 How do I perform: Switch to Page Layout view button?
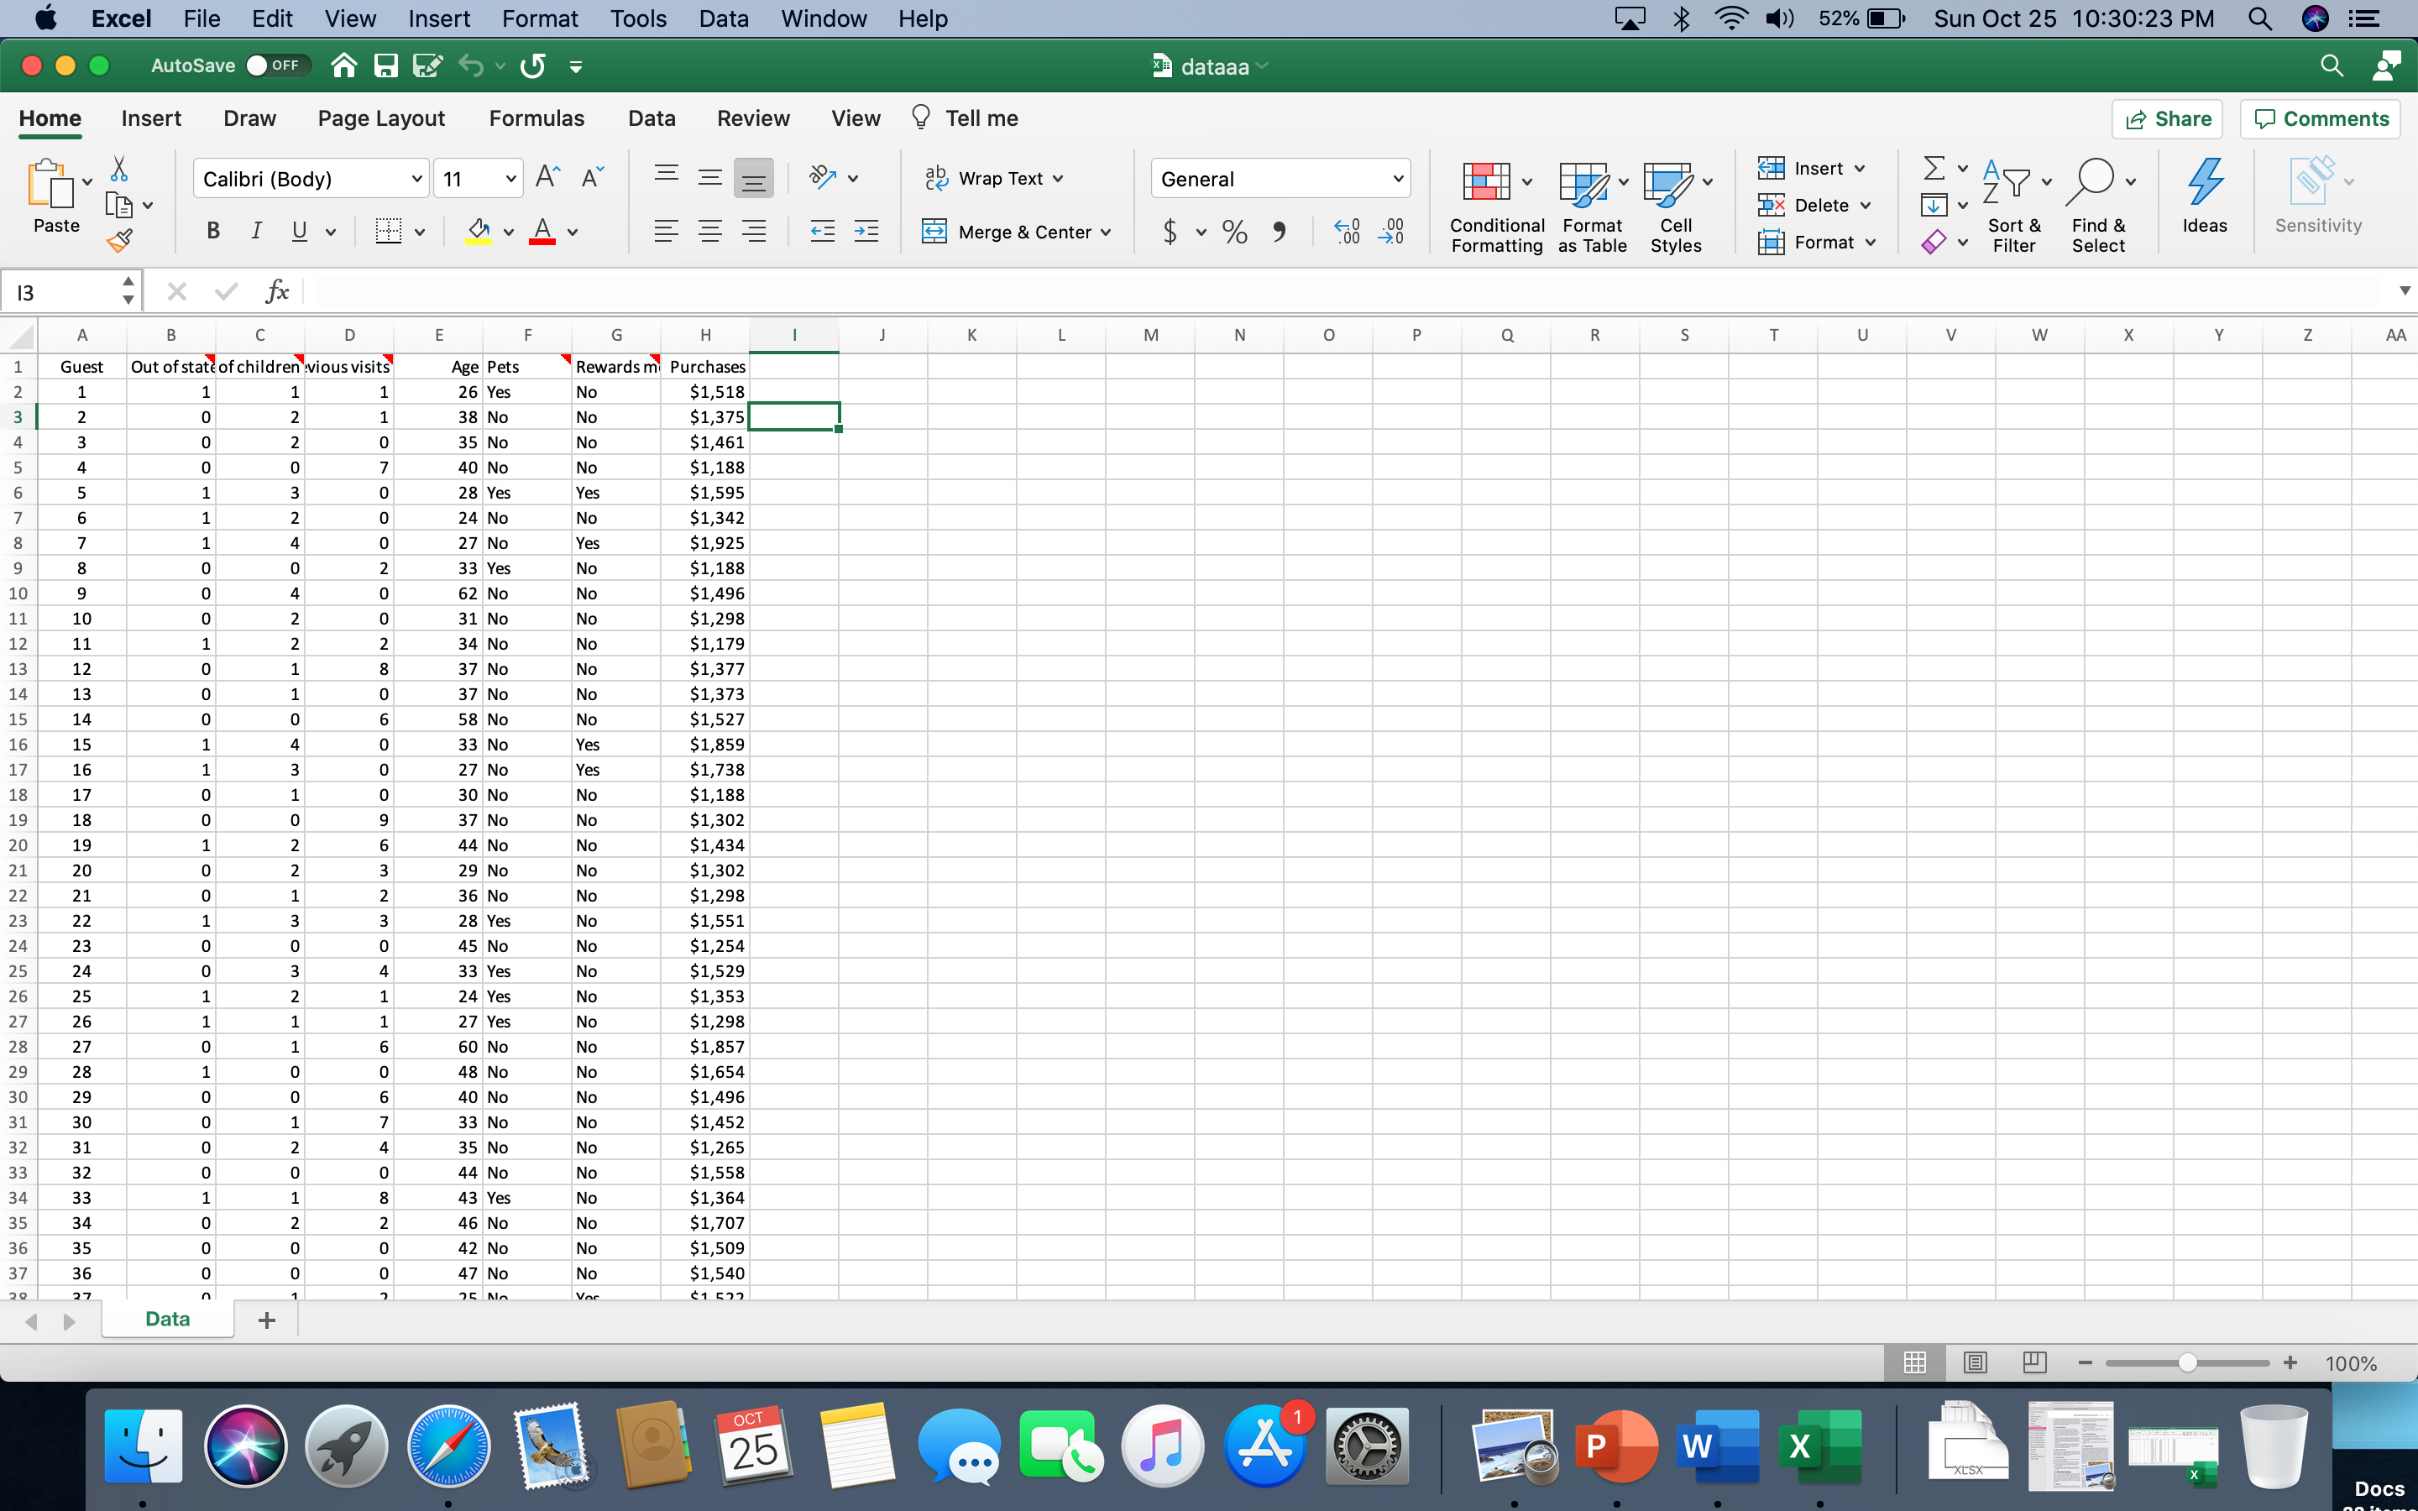coord(1975,1362)
